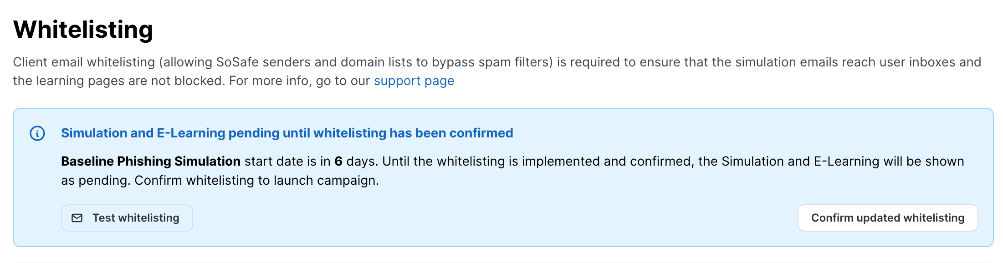Click the bold Baseline Phishing Simulation text
The image size is (1003, 263).
[151, 162]
